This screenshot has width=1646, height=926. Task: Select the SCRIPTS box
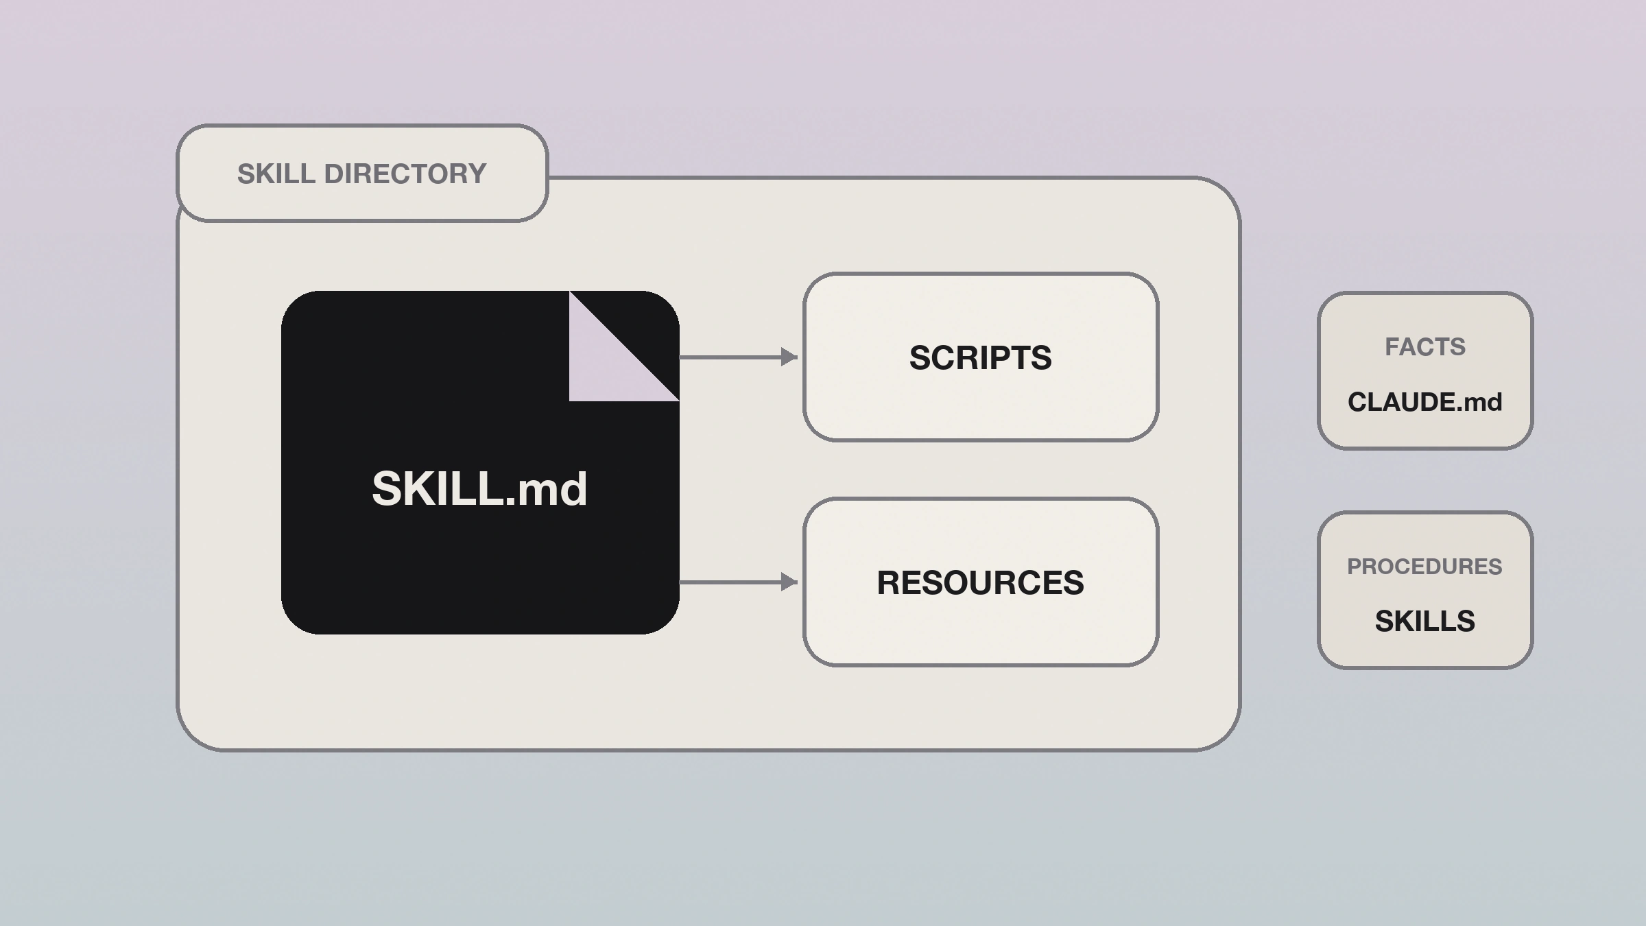[x=981, y=357]
